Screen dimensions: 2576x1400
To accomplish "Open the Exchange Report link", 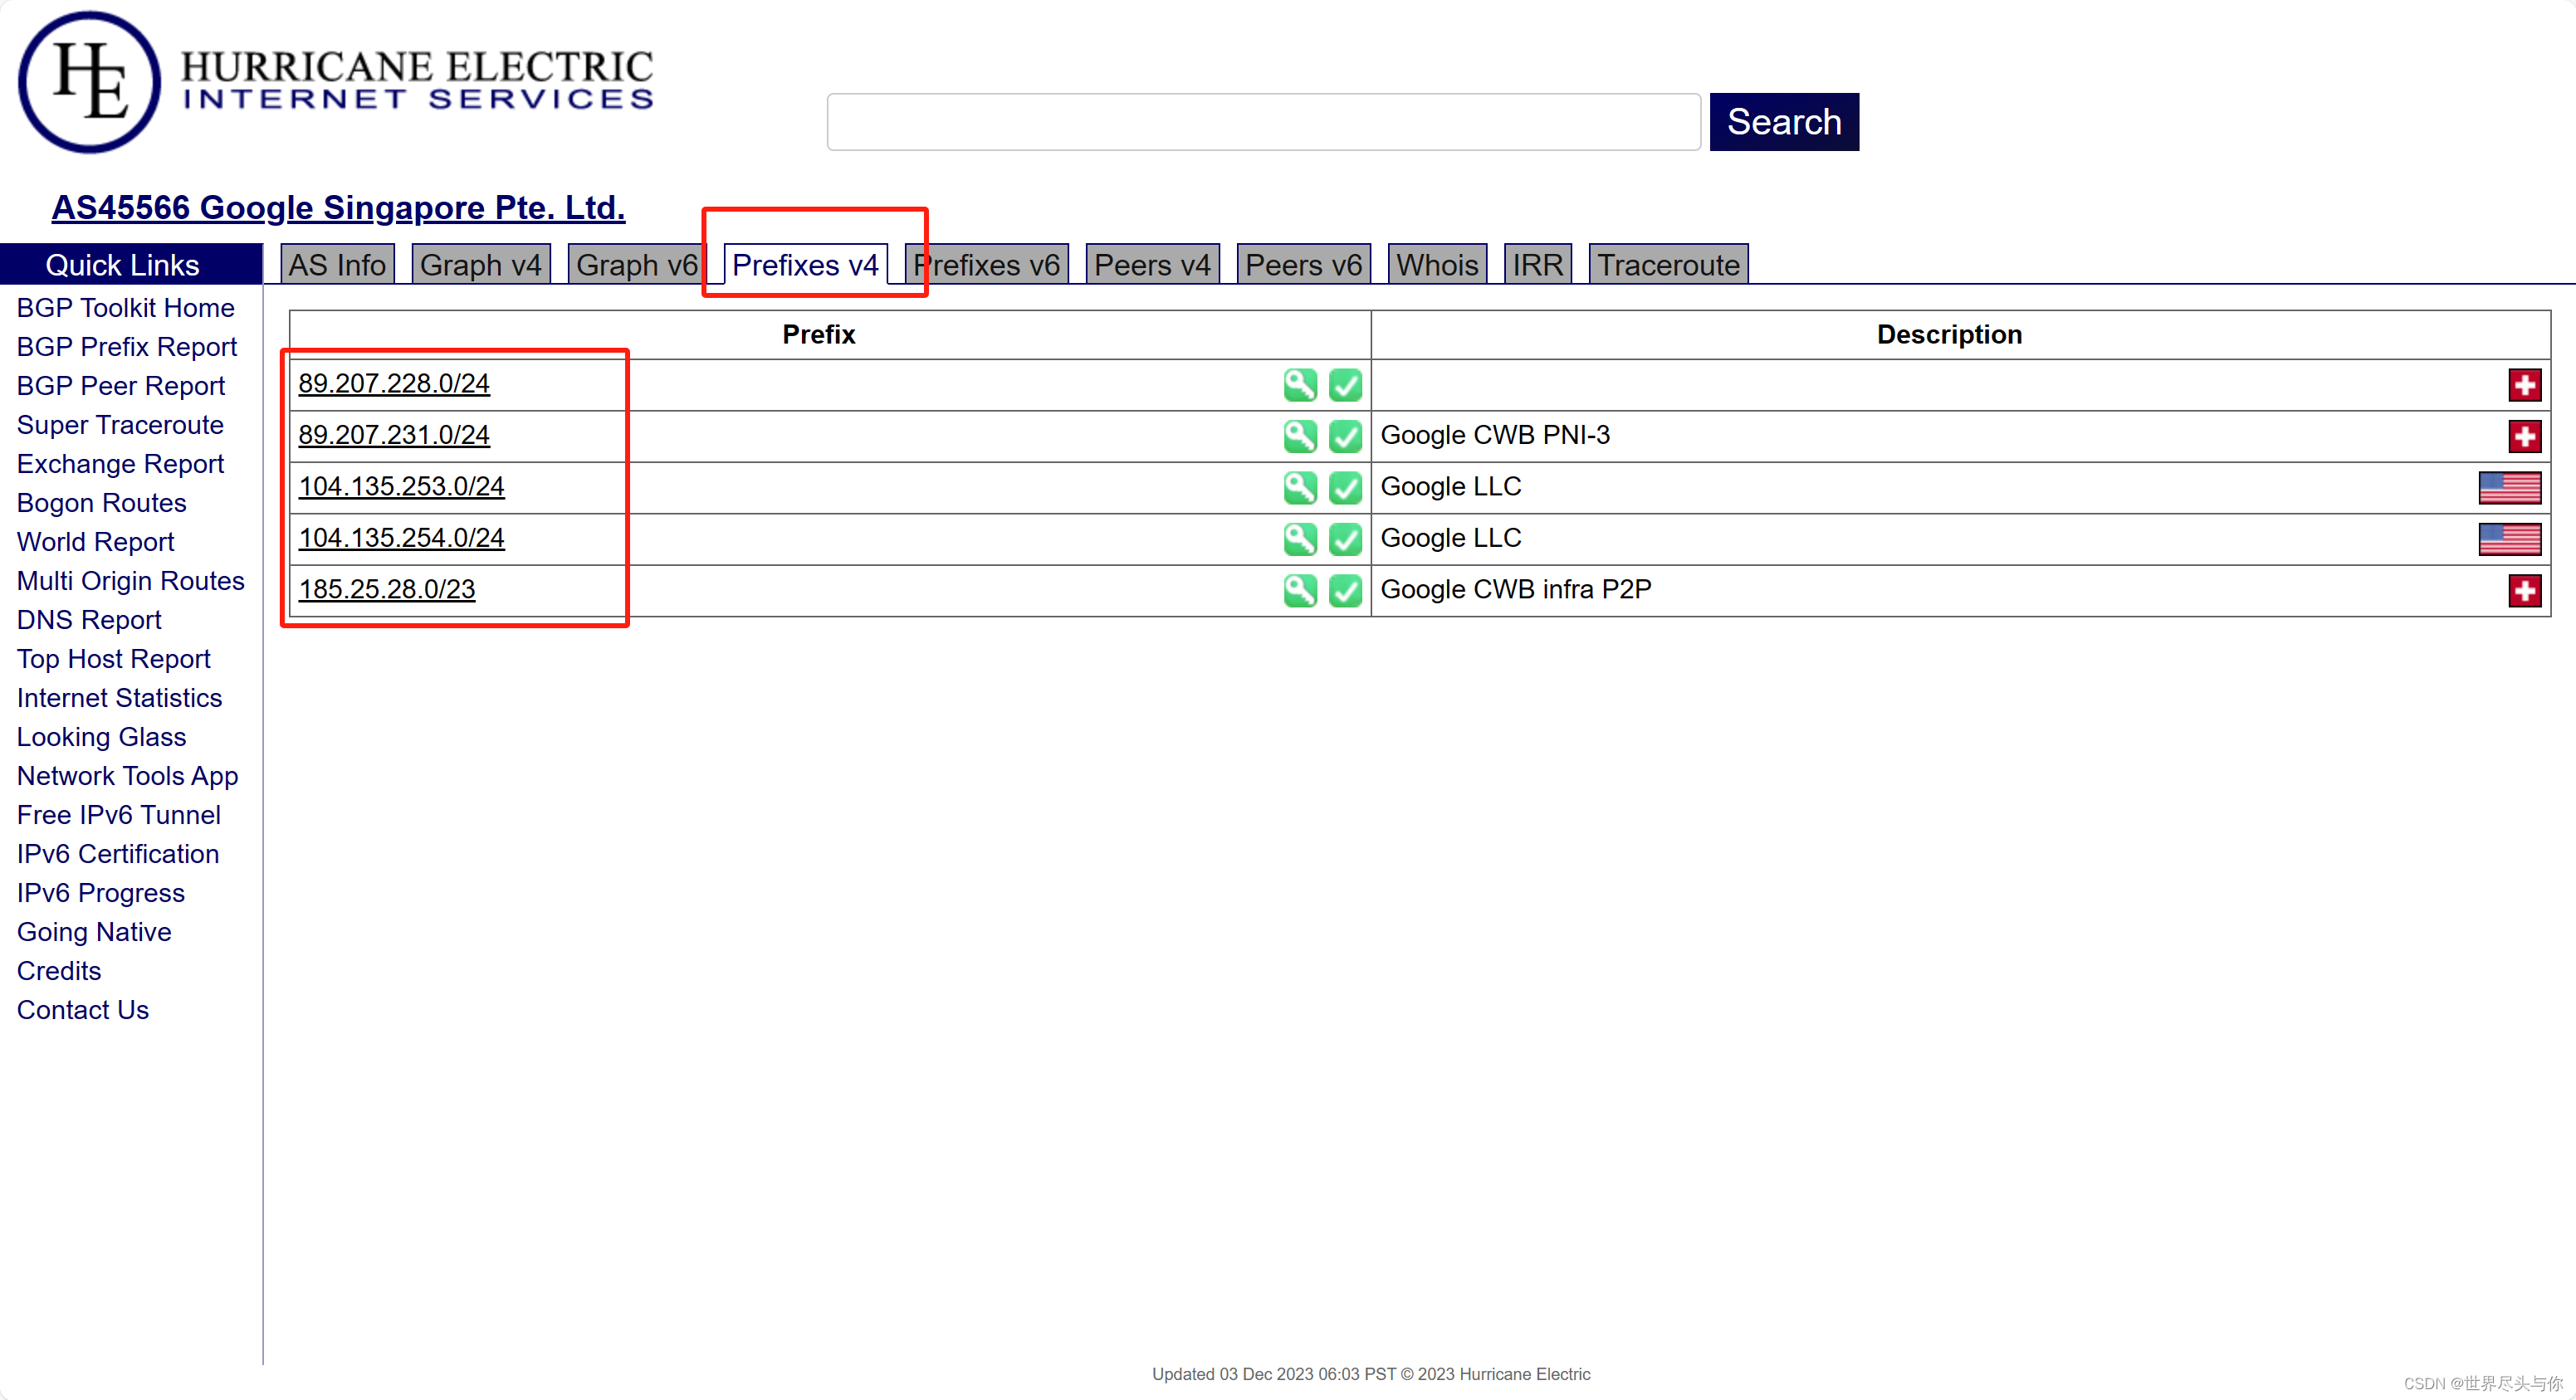I will point(120,464).
